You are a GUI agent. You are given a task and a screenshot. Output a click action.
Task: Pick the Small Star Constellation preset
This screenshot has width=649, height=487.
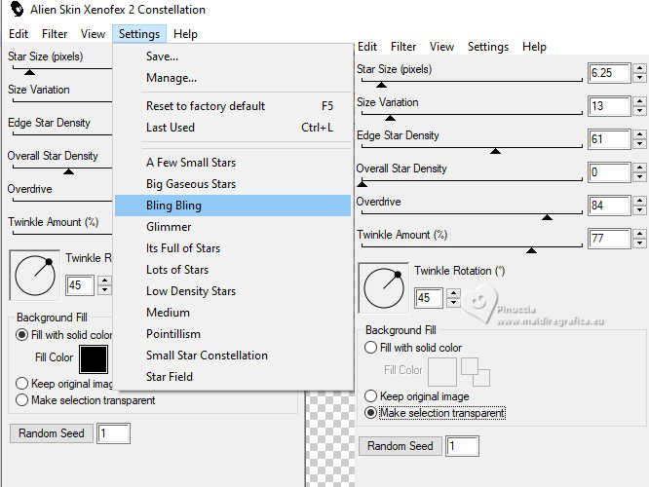[233, 356]
